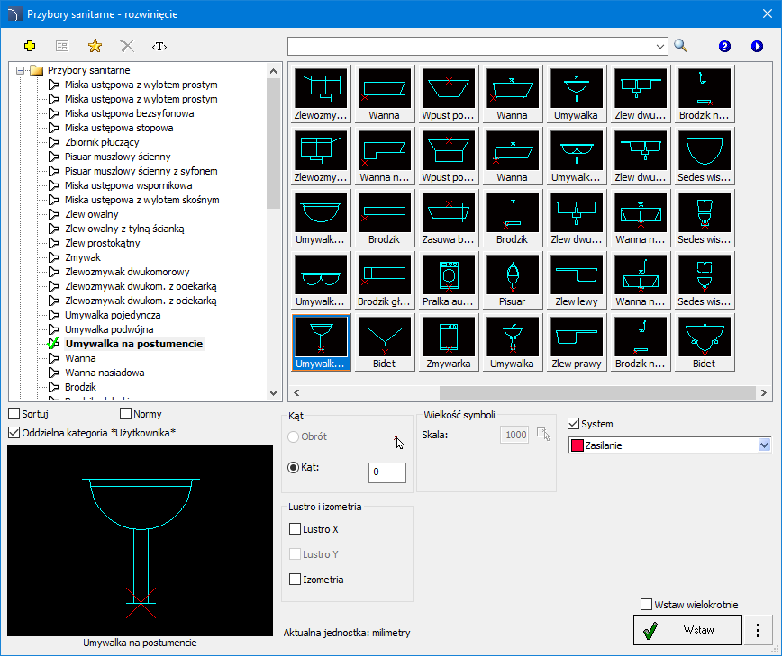782x656 pixels.
Task: Open the three-dot menu beside Wstaw
Action: point(759,630)
